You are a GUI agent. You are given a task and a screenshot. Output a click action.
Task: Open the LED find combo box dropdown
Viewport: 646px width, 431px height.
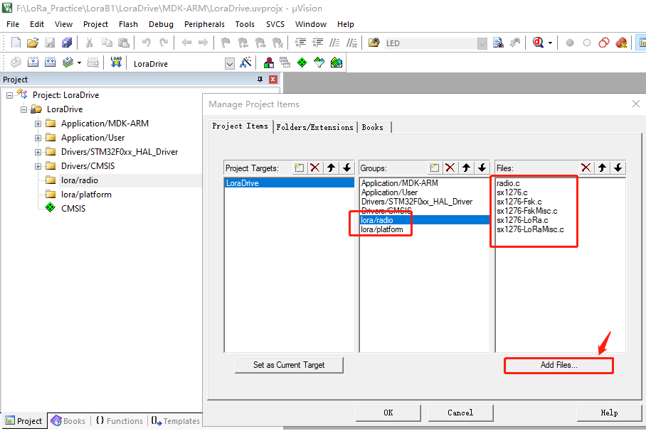pyautogui.click(x=482, y=43)
